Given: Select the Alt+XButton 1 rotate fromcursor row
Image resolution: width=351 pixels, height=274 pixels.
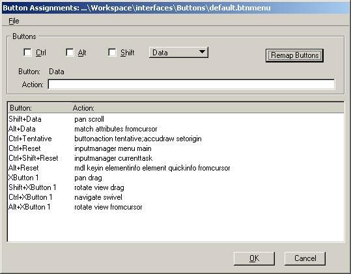Looking at the screenshot, I should (176, 207).
